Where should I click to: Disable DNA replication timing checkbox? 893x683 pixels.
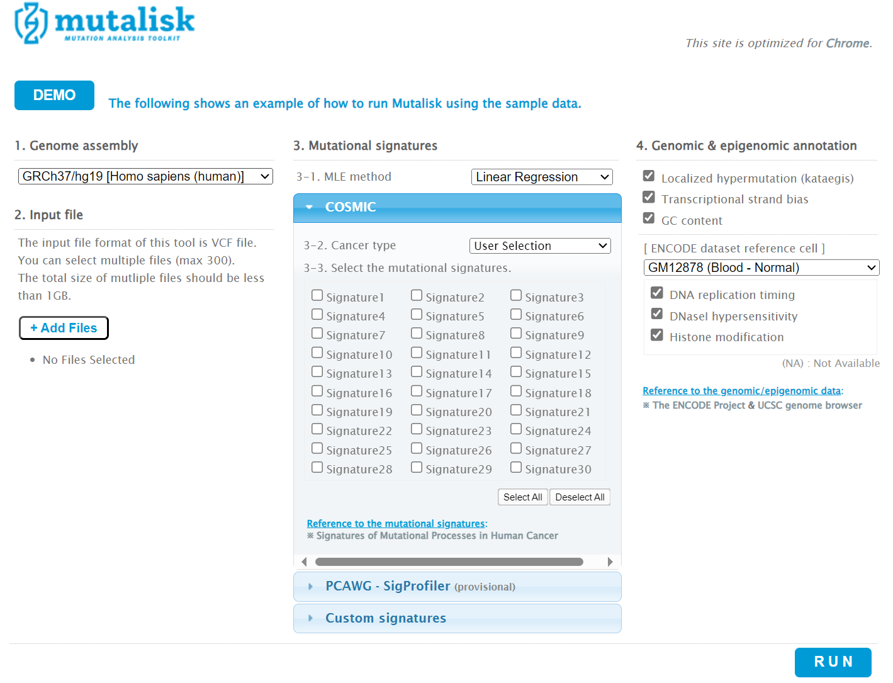[x=657, y=293]
